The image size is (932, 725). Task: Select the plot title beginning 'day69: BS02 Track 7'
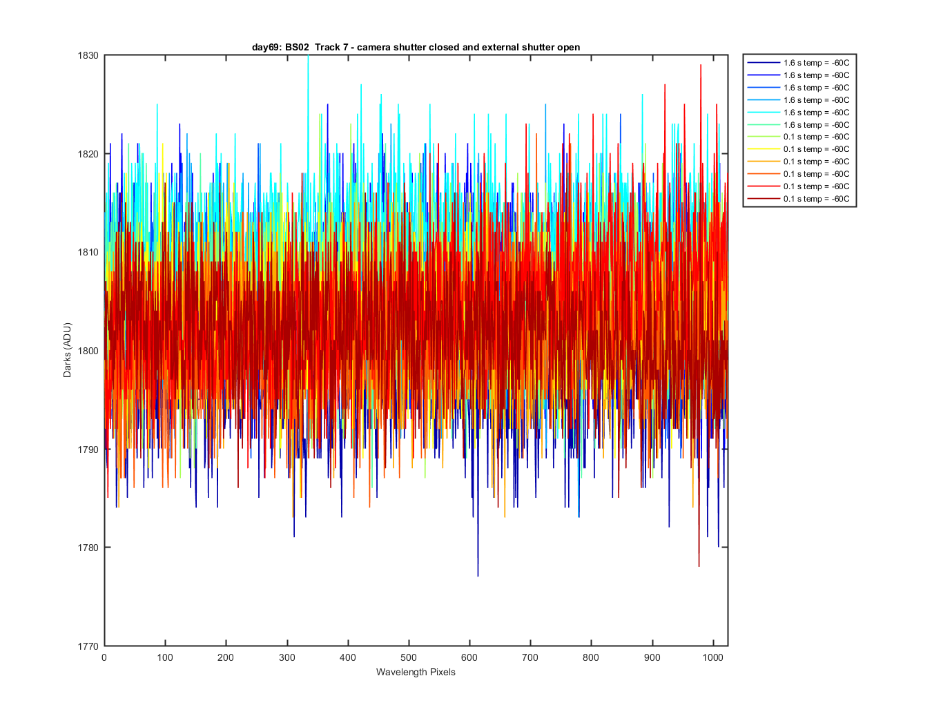(416, 47)
